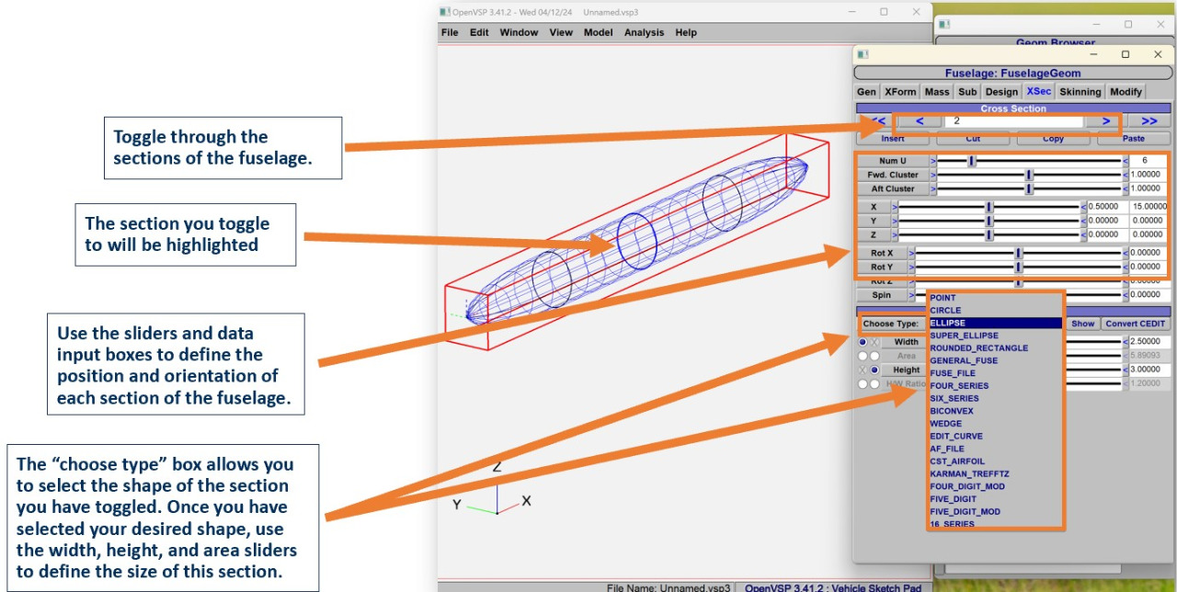Click the Convert CEDIT button

1135,324
